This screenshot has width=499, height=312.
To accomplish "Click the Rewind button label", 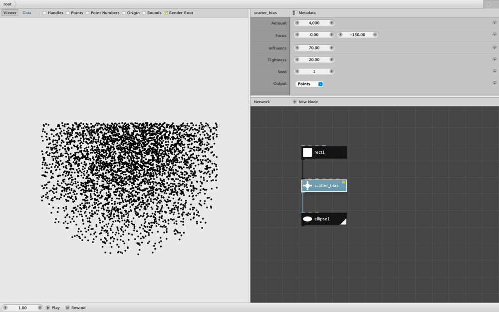I will [x=78, y=308].
